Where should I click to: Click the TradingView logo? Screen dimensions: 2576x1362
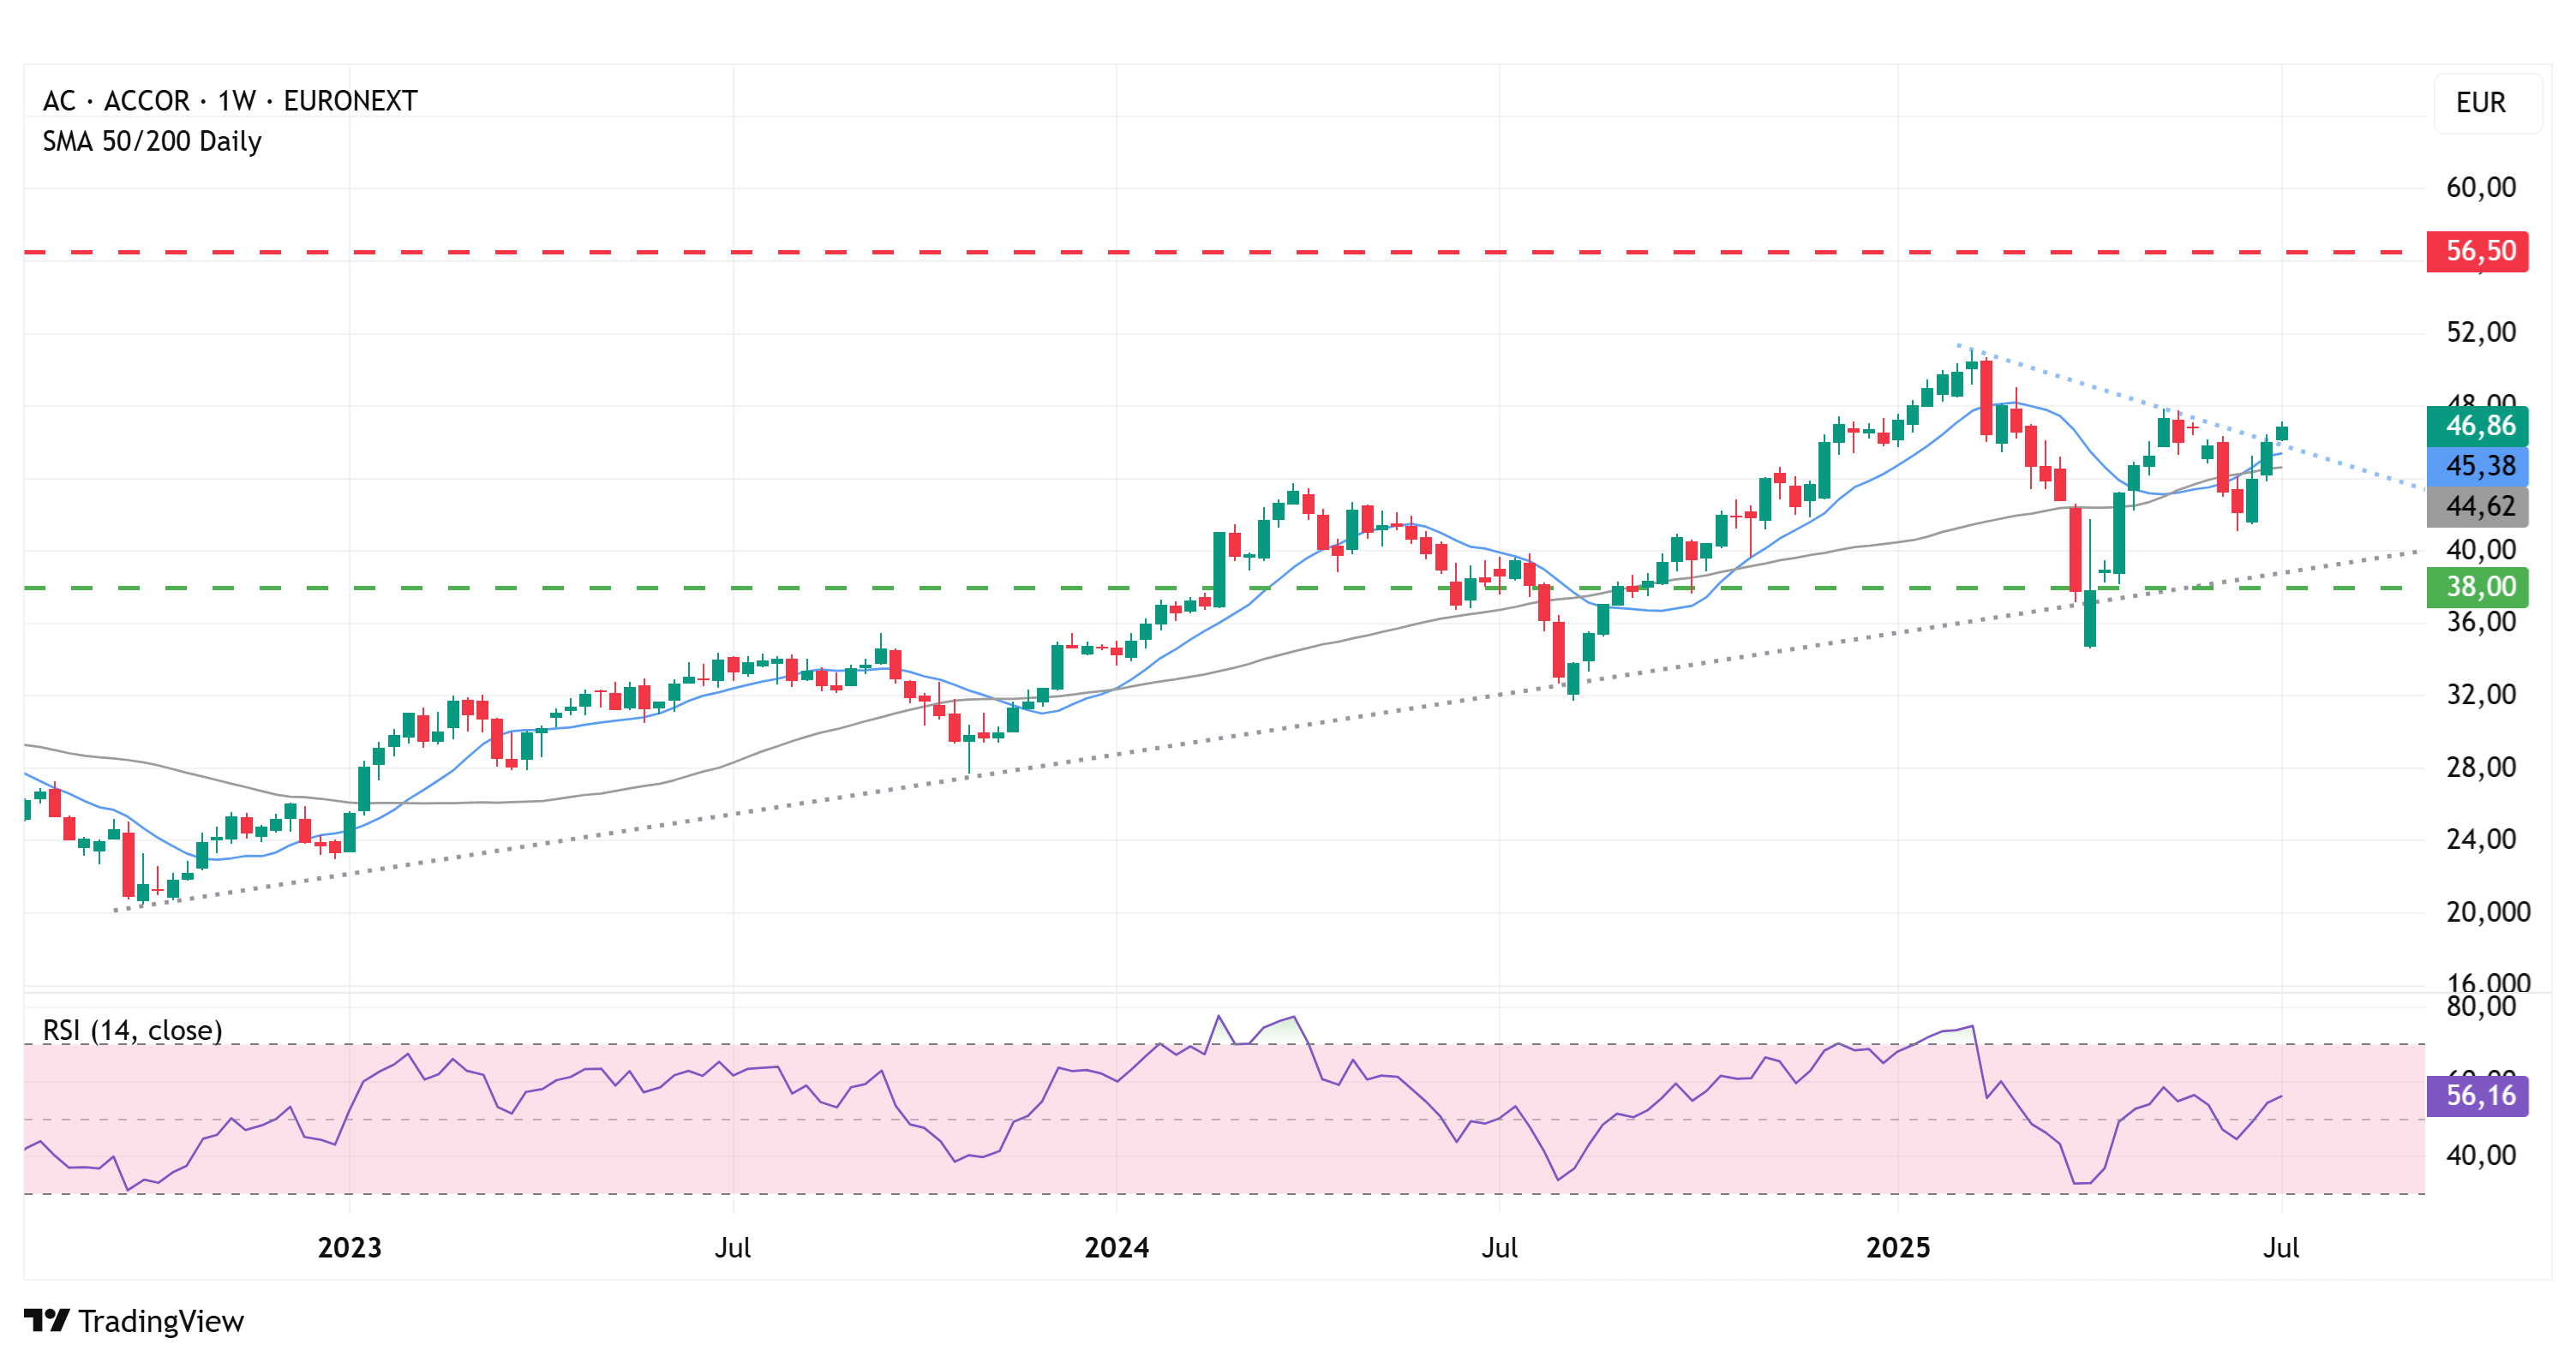(134, 1320)
